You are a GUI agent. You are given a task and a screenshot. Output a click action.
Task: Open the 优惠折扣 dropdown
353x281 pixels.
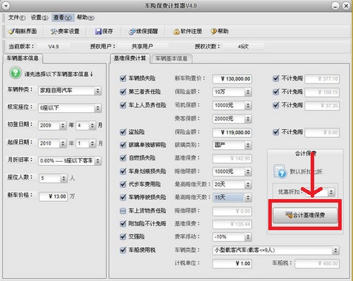[x=320, y=192]
